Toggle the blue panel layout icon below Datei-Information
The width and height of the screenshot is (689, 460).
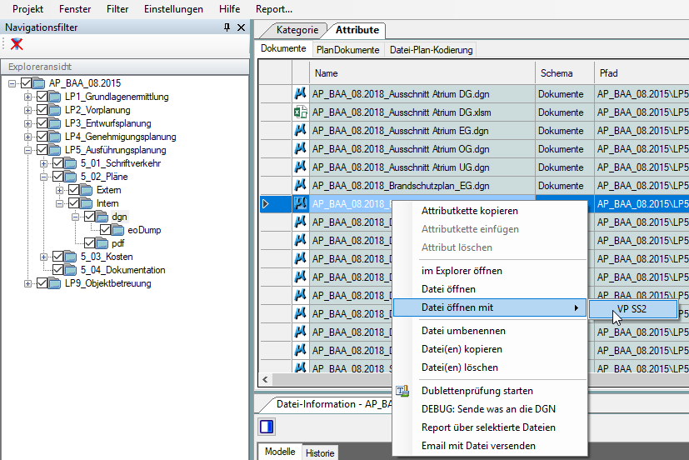pos(267,427)
